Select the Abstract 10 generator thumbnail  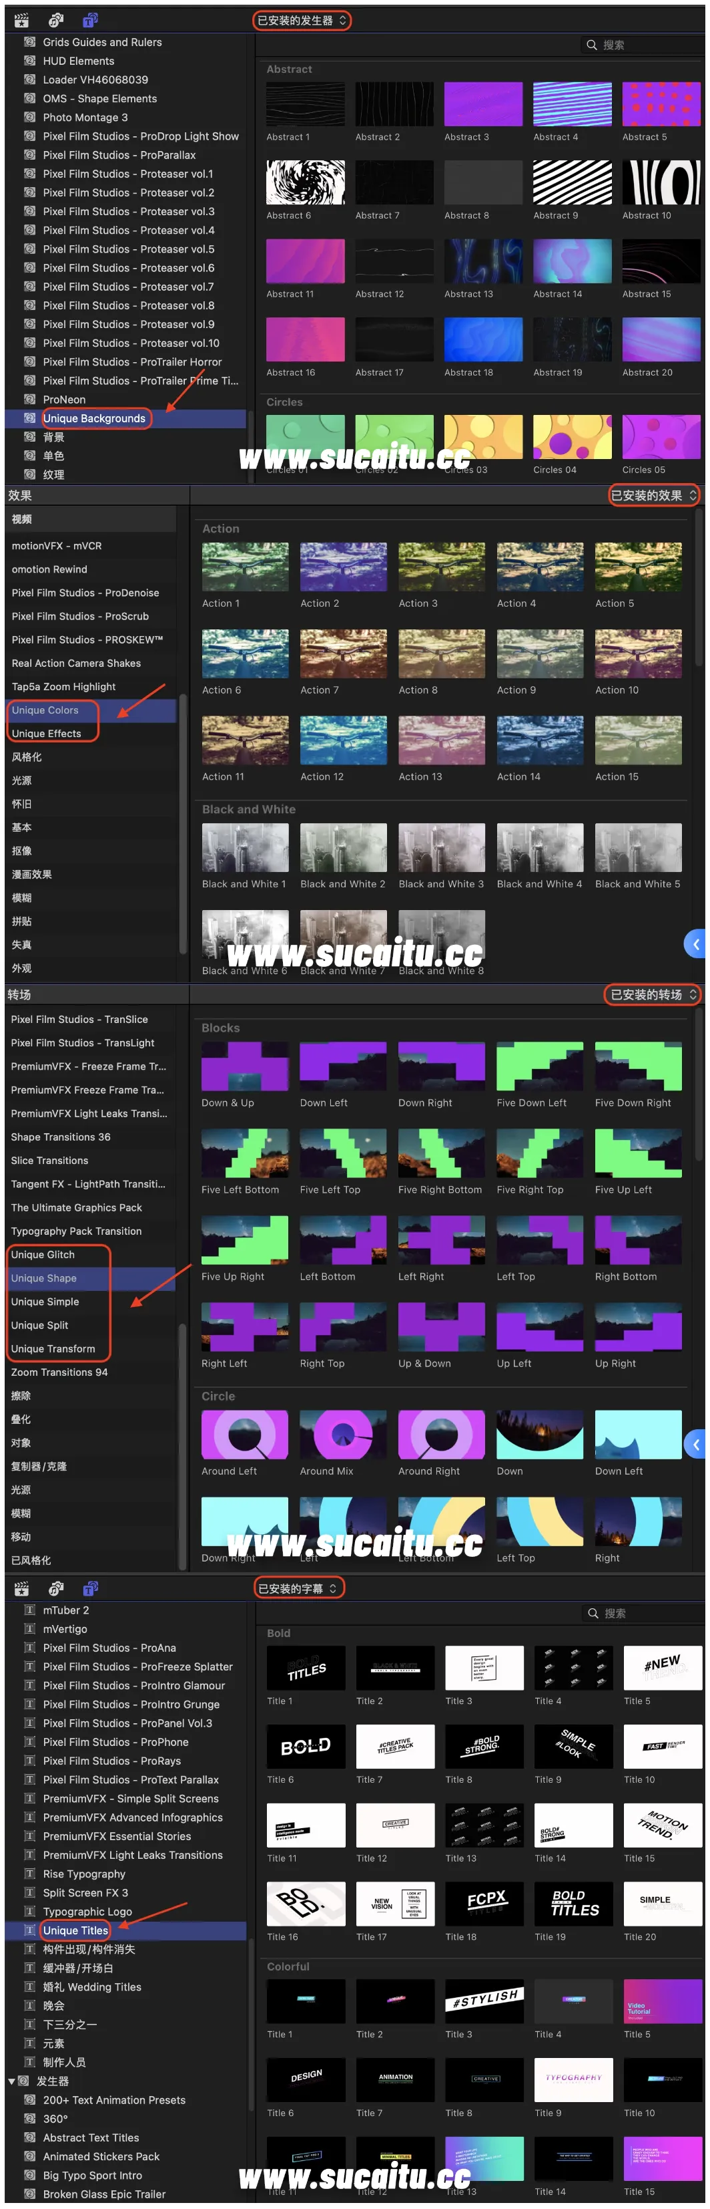pos(661,182)
